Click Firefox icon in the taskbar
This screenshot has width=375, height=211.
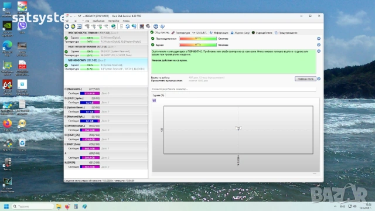coord(67,206)
